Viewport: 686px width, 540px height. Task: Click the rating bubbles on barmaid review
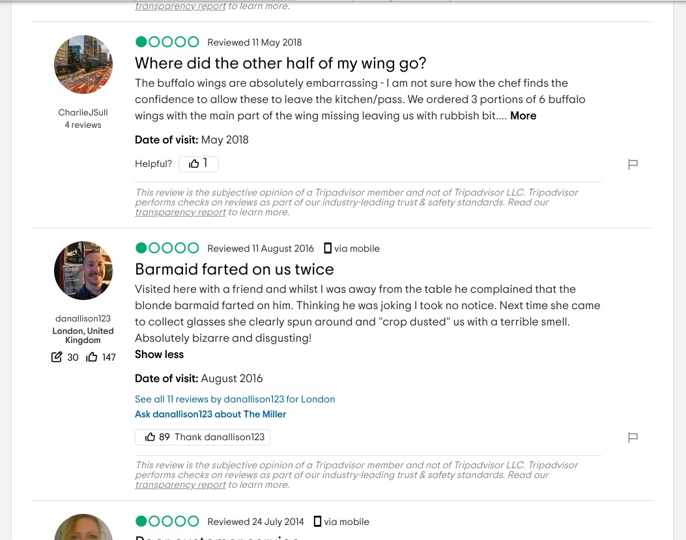click(x=167, y=248)
